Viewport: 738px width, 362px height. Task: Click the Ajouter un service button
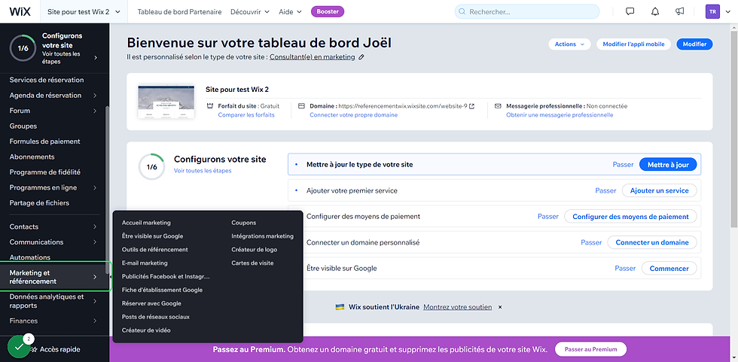coord(659,190)
